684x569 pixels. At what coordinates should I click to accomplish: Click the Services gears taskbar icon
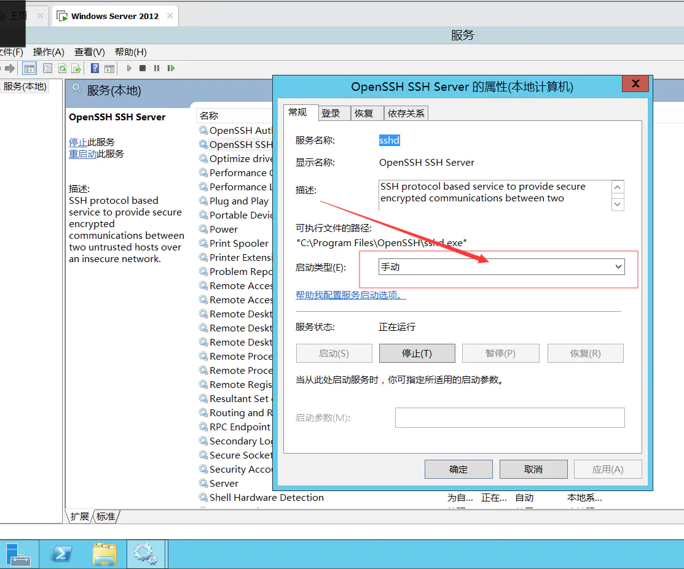146,554
